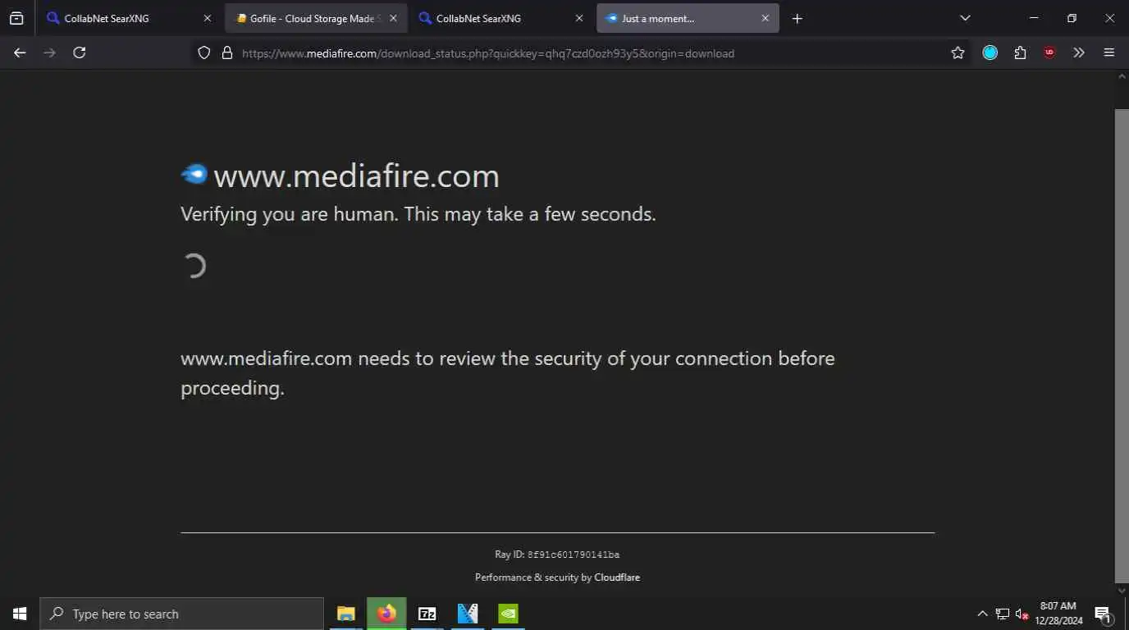The height and width of the screenshot is (630, 1129).
Task: Open uBlock Origin toolbar icon
Action: tap(1049, 52)
